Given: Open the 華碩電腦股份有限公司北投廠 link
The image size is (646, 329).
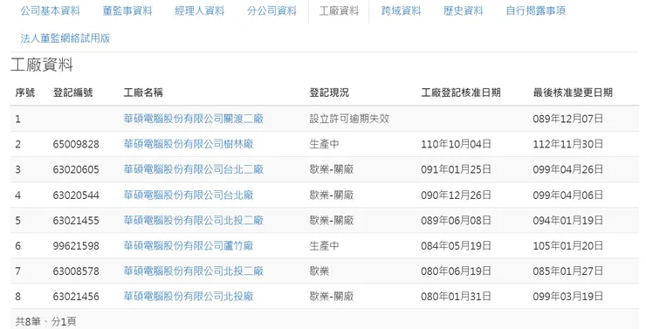Looking at the screenshot, I should [189, 297].
